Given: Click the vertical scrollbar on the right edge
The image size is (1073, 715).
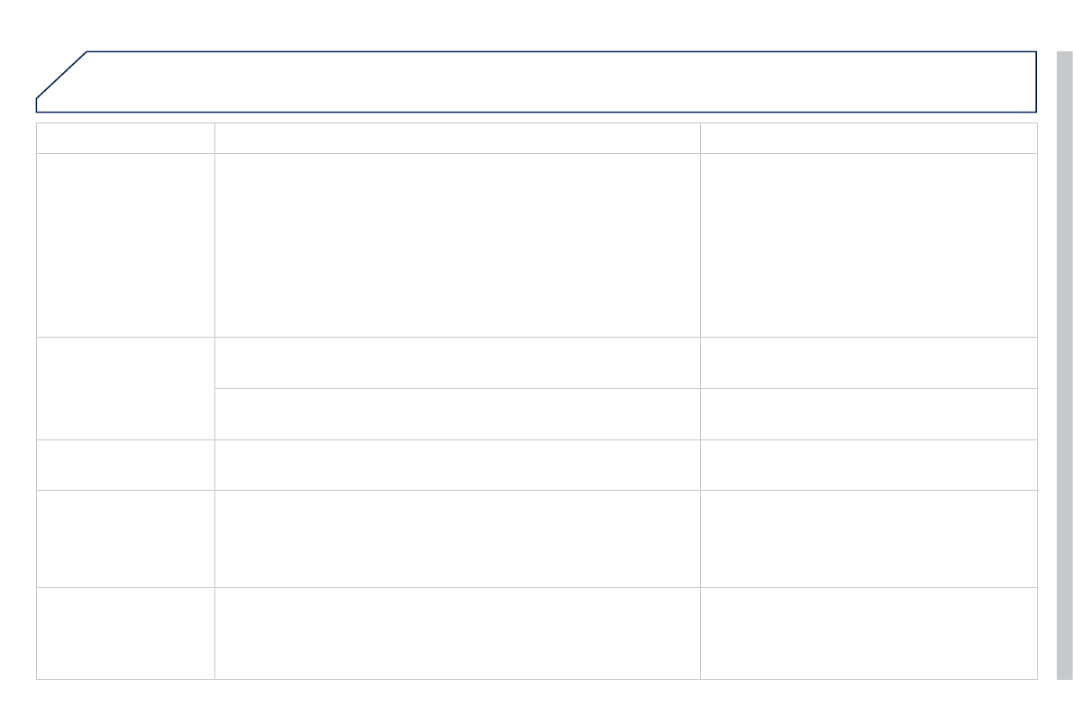Looking at the screenshot, I should tap(1064, 360).
